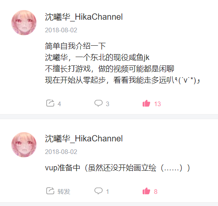Open the second post's profile avatar
218x206 pixels.
coord(24,145)
